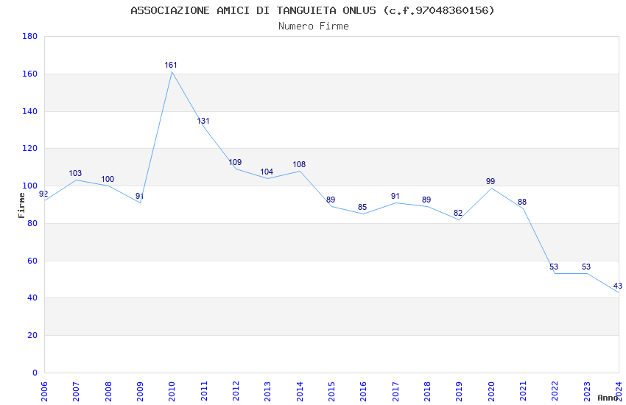
Task: Click the vertical axis tick 60
Action: click(32, 261)
